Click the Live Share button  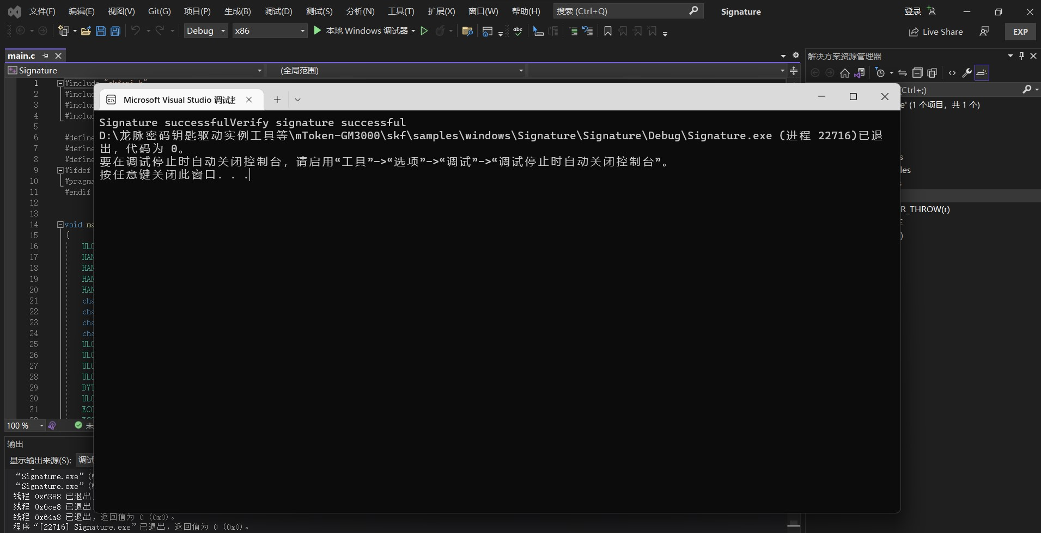[x=936, y=32]
